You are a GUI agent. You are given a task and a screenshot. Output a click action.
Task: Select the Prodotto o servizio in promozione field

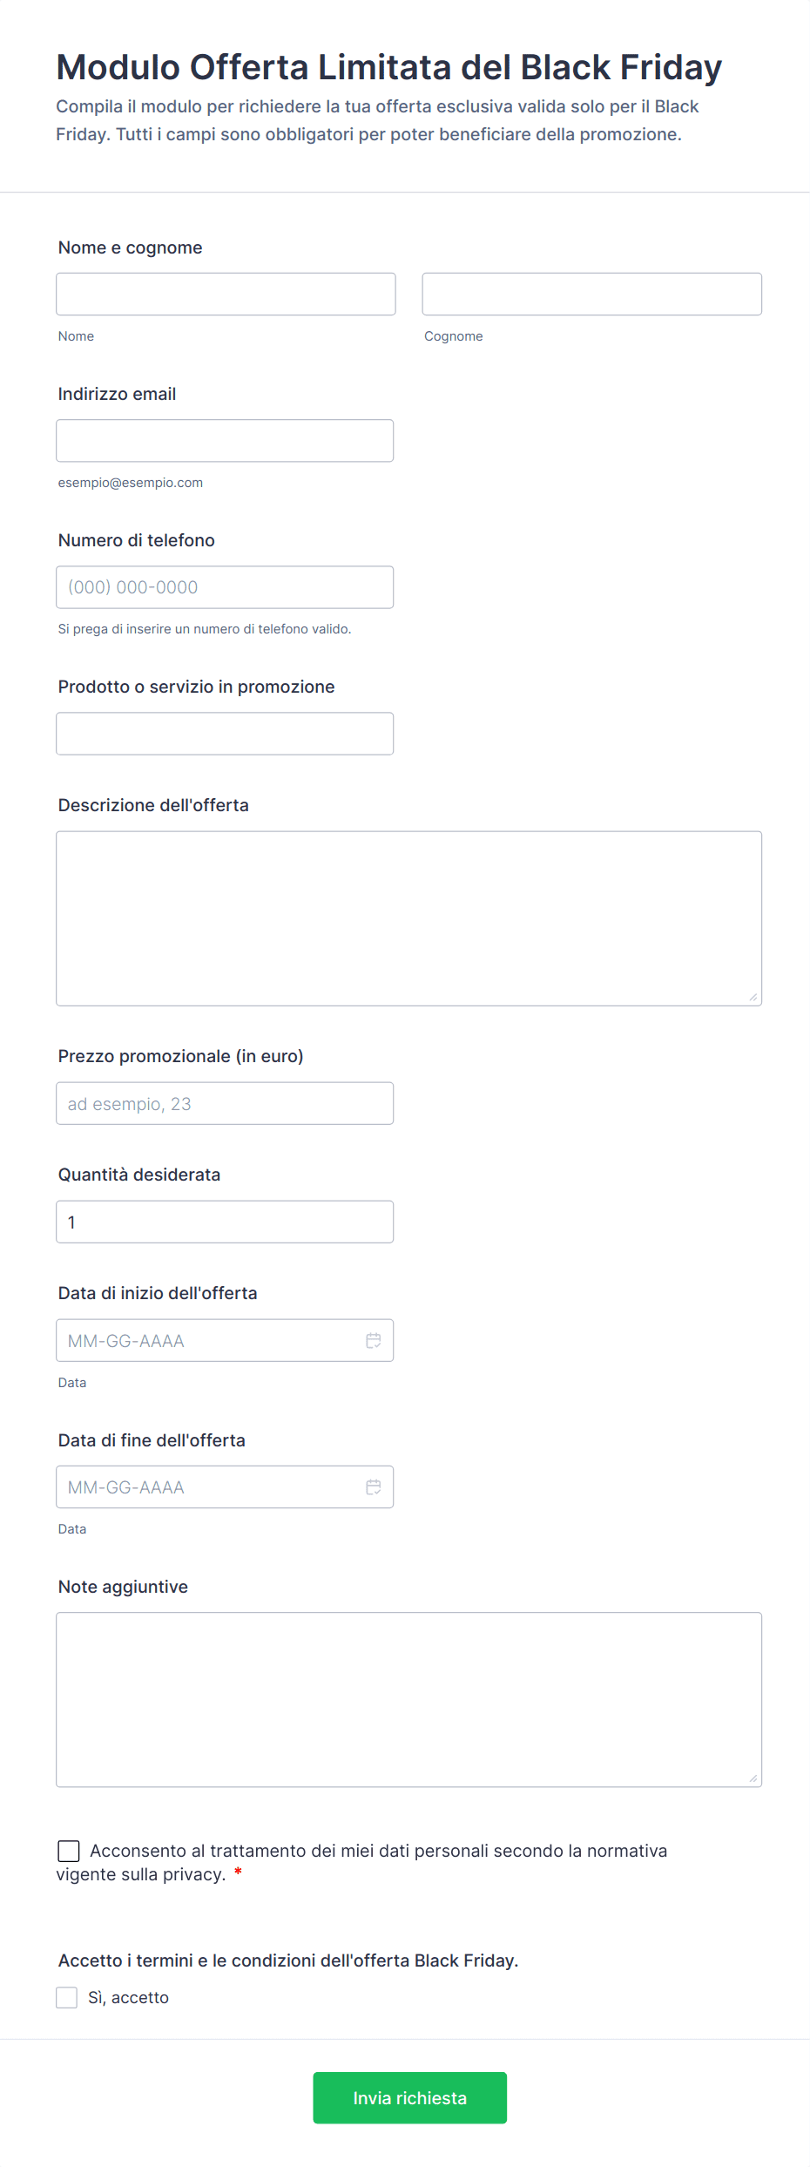click(x=225, y=733)
